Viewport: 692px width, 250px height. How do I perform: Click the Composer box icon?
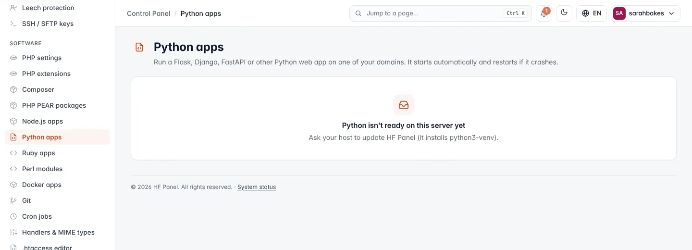13,89
